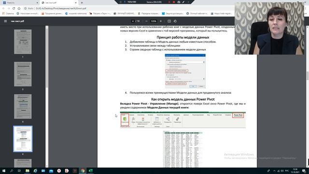Viewport: 309px width, 174px height.
Task: Open the Windows Start menu
Action: pos(4,171)
